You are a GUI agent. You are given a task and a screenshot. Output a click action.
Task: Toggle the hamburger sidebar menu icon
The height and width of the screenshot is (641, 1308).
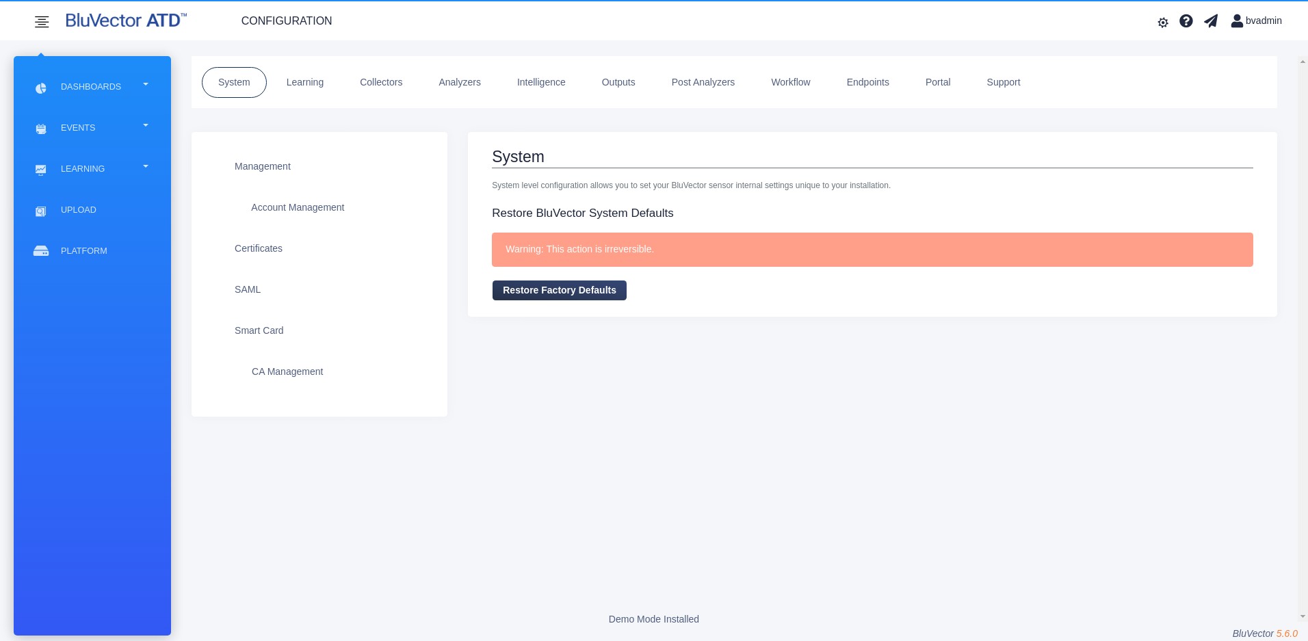[x=42, y=22]
